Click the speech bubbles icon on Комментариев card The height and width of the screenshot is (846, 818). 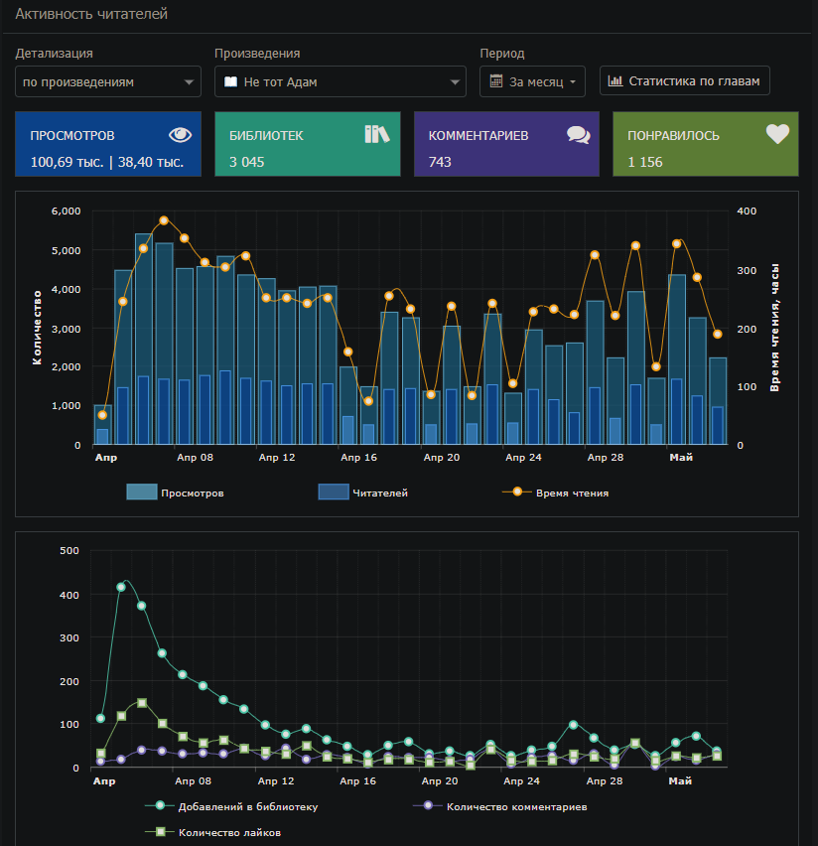(x=578, y=135)
